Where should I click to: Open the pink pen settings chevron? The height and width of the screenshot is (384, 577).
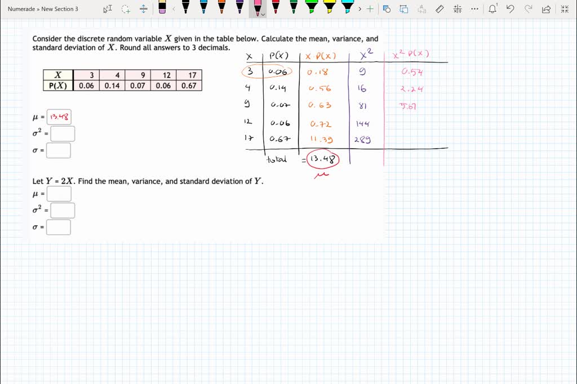click(x=263, y=13)
